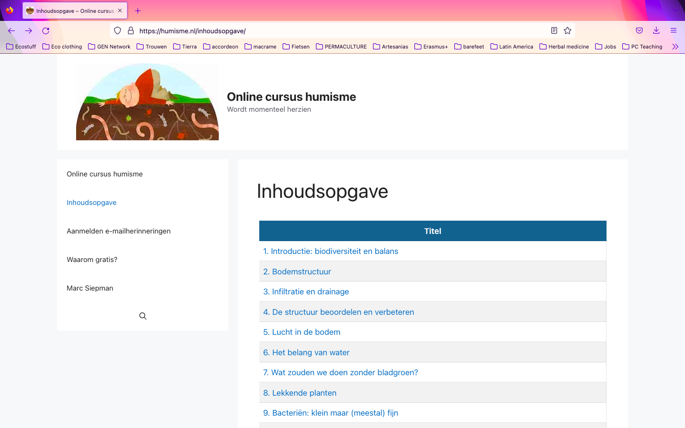Open the Firefox application menu

(x=674, y=31)
